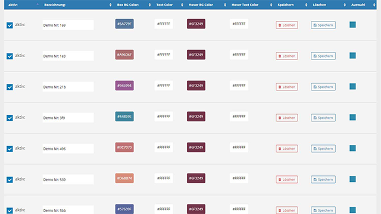Open #6F3249 hover color for Demo Nr: 496
This screenshot has width=381, height=214.
(196, 147)
